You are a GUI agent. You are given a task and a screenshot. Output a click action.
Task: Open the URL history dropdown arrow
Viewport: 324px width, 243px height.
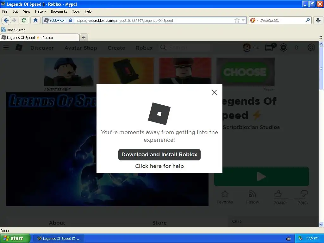pos(243,20)
